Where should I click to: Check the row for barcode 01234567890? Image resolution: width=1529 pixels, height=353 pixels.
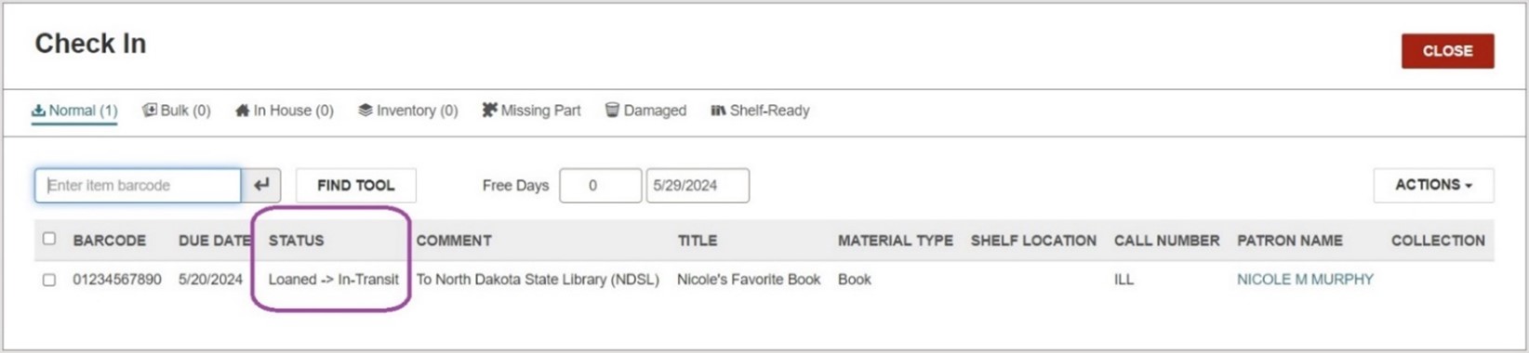point(49,280)
